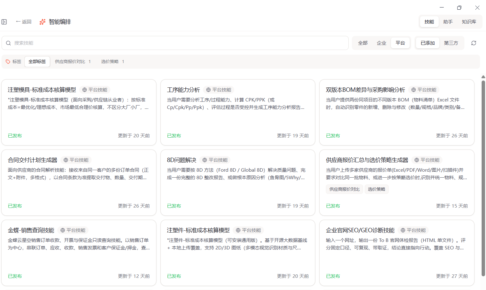Switch to the 技能 tab

pyautogui.click(x=429, y=22)
